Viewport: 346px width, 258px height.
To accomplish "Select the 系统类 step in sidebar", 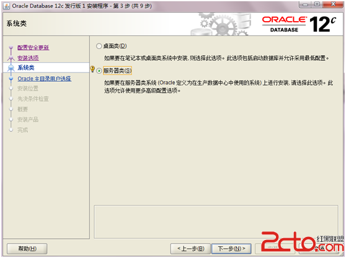I will (x=26, y=68).
